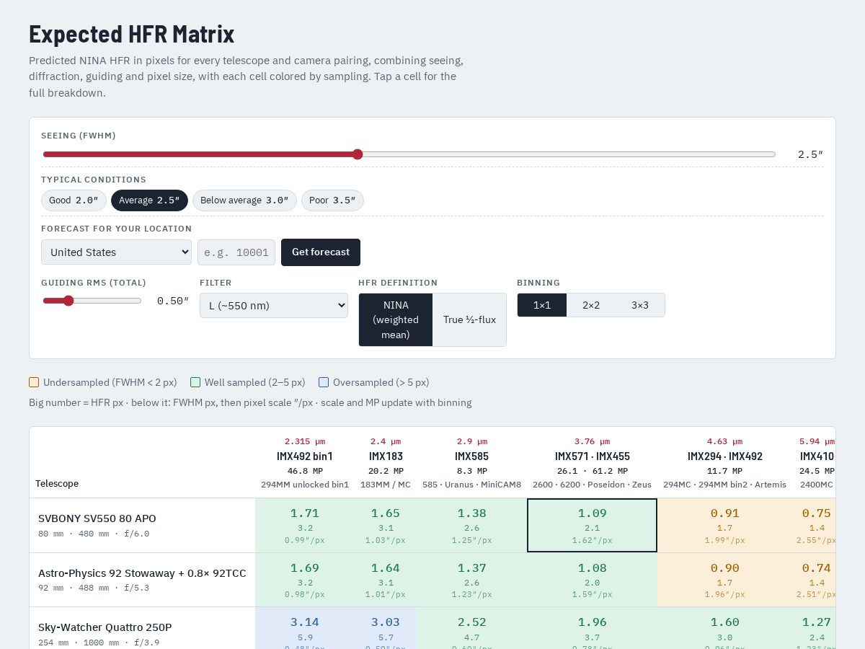Screen dimensions: 865x649
Task: Click the IMX585 column header
Action: 472,462
